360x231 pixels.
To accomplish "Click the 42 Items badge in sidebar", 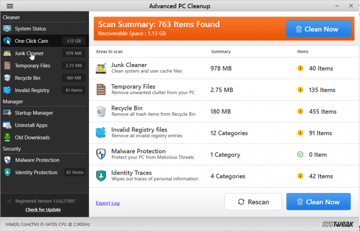I will tap(75, 172).
